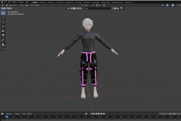This screenshot has height=121, width=181.
Task: Choose the Set new selection mode icon
Action: click(x=2, y=8)
